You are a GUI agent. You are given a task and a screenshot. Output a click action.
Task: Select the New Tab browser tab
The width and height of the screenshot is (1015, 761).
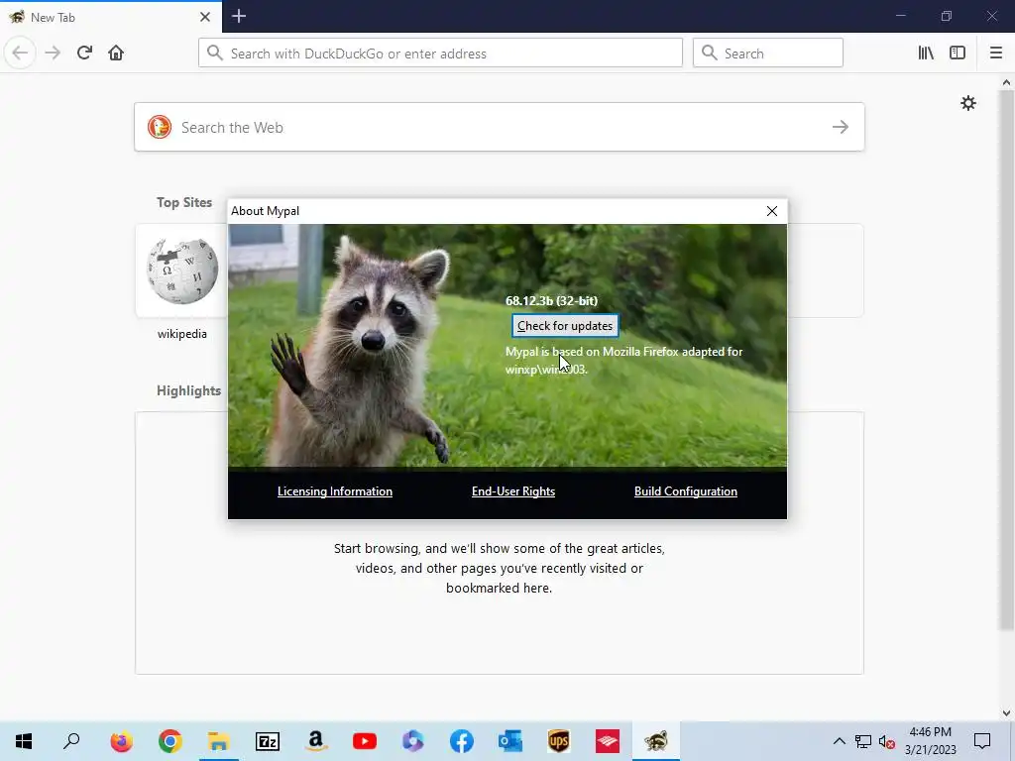pos(111,17)
